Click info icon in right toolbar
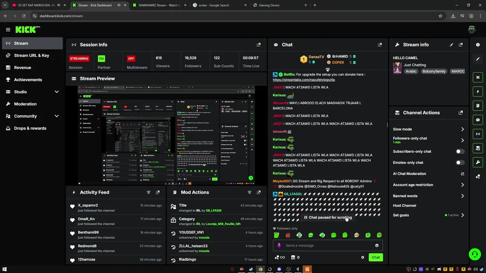 (x=478, y=45)
